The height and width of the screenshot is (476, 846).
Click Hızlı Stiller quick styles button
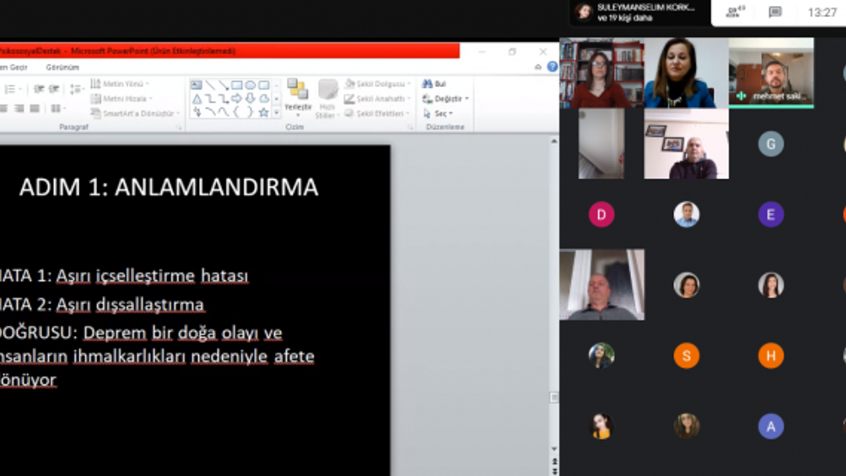pos(326,107)
